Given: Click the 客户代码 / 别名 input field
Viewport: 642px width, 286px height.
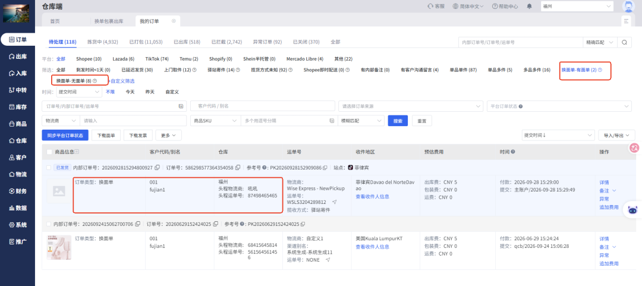Looking at the screenshot, I should click(263, 106).
